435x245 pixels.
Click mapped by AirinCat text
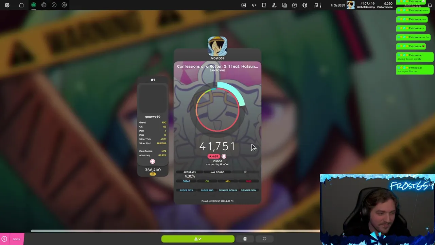click(x=217, y=164)
